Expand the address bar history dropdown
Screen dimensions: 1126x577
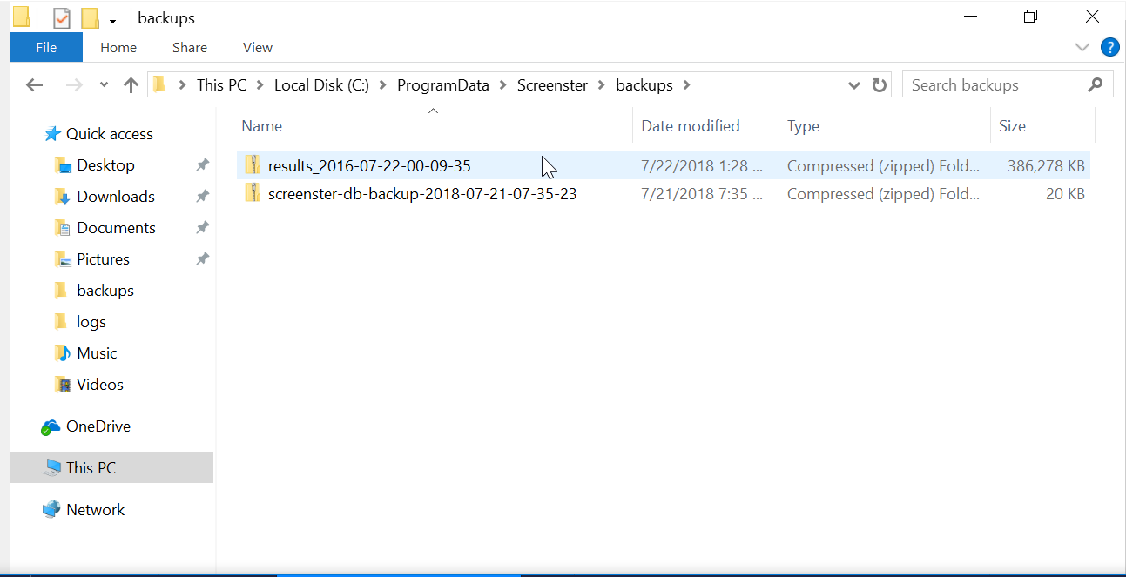click(854, 85)
